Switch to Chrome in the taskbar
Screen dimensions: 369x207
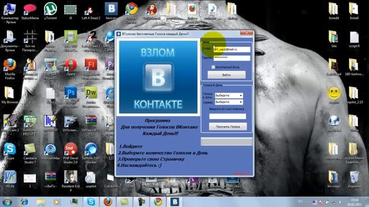pos(158,202)
